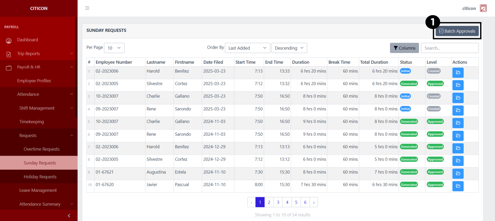Open the Per Page dropdown
The height and width of the screenshot is (221, 495).
[x=114, y=48]
